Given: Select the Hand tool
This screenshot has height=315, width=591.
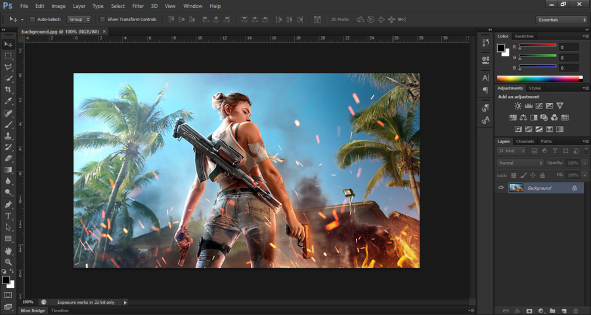Looking at the screenshot, I should click(9, 251).
